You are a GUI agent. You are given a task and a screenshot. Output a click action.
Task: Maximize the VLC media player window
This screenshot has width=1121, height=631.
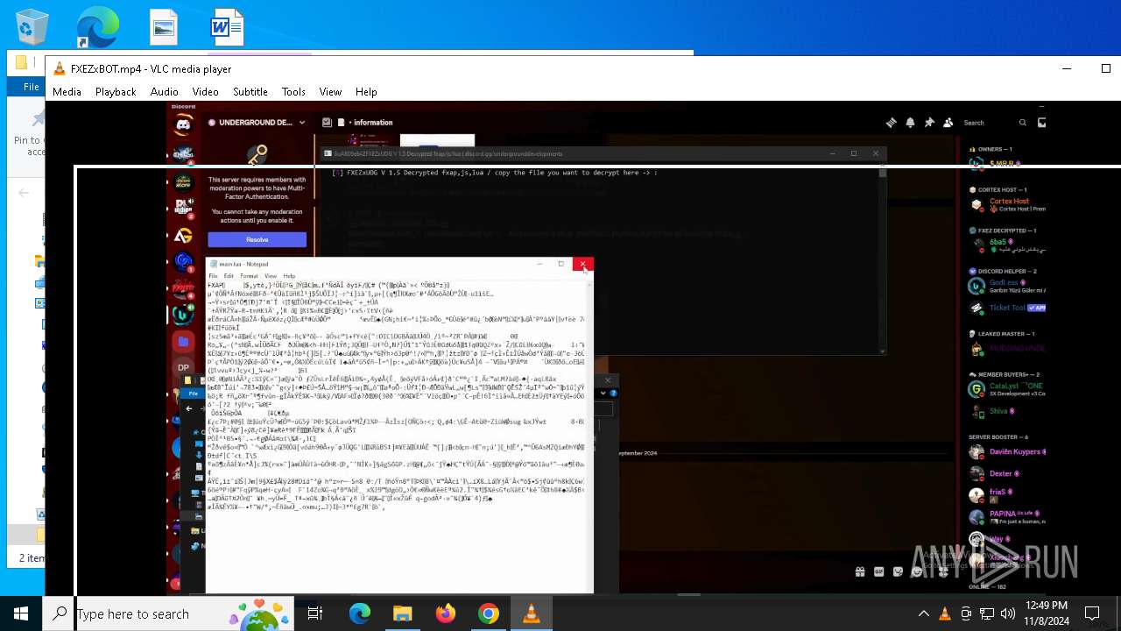pos(1105,68)
